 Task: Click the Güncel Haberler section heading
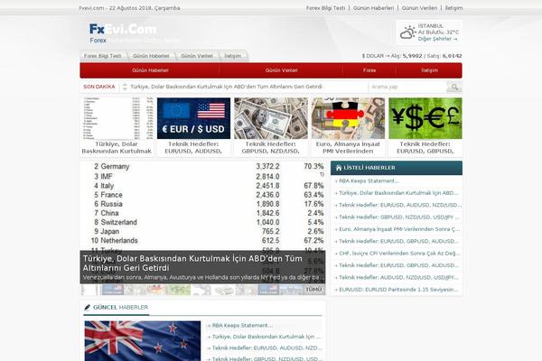coord(120,308)
